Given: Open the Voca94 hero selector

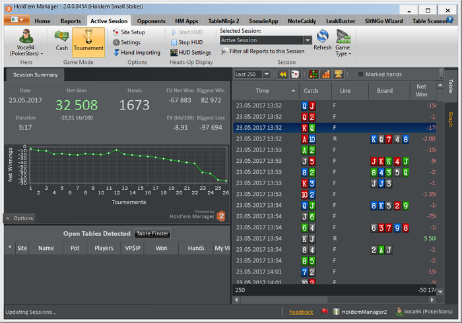Looking at the screenshot, I should coord(26,43).
